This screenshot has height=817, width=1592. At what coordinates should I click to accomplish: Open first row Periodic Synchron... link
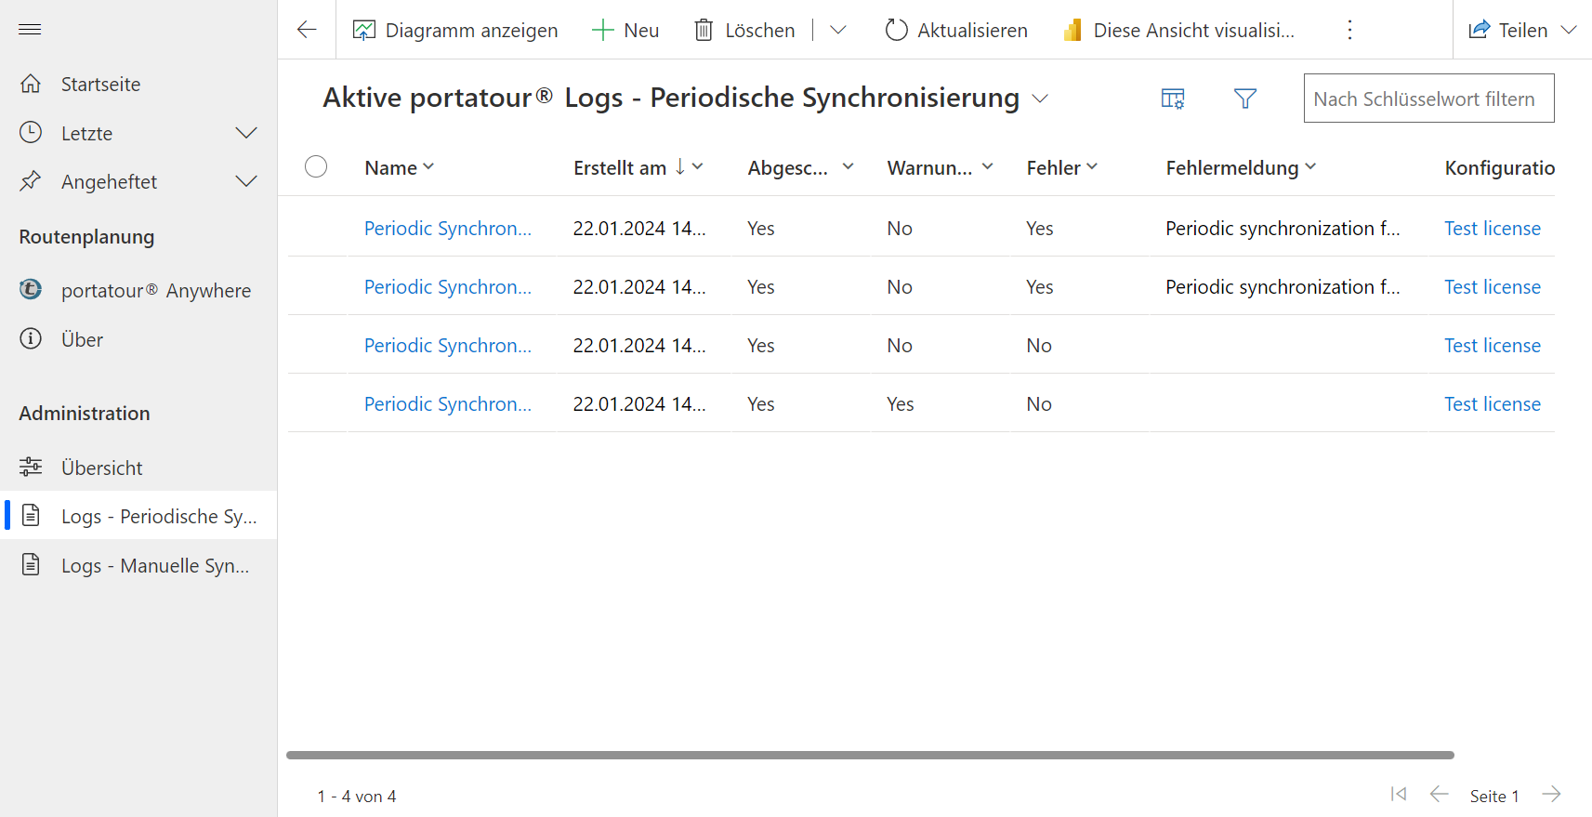tap(448, 228)
